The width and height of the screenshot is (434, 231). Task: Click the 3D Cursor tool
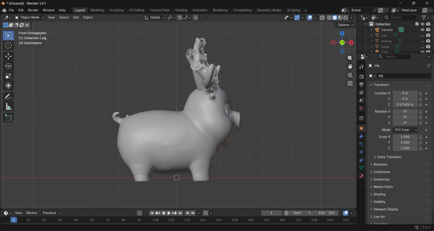pos(8,45)
